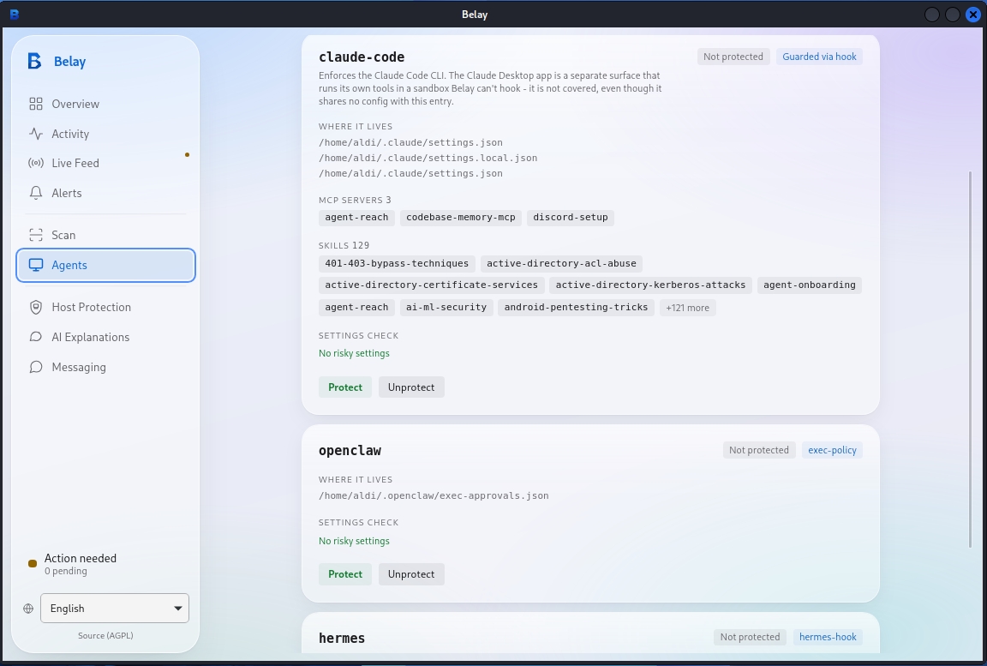Click the ai-ml-security skill chip
987x666 pixels.
pyautogui.click(x=446, y=307)
